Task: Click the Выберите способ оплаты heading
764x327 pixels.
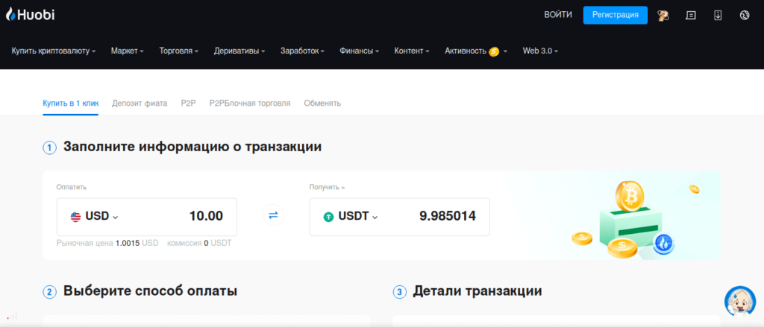Action: [x=150, y=291]
